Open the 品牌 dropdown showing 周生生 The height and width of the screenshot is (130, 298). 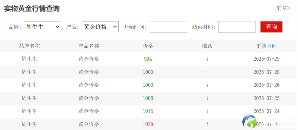tap(42, 27)
